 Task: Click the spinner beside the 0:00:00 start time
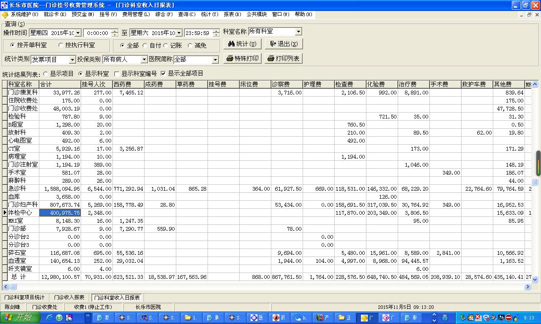point(115,33)
